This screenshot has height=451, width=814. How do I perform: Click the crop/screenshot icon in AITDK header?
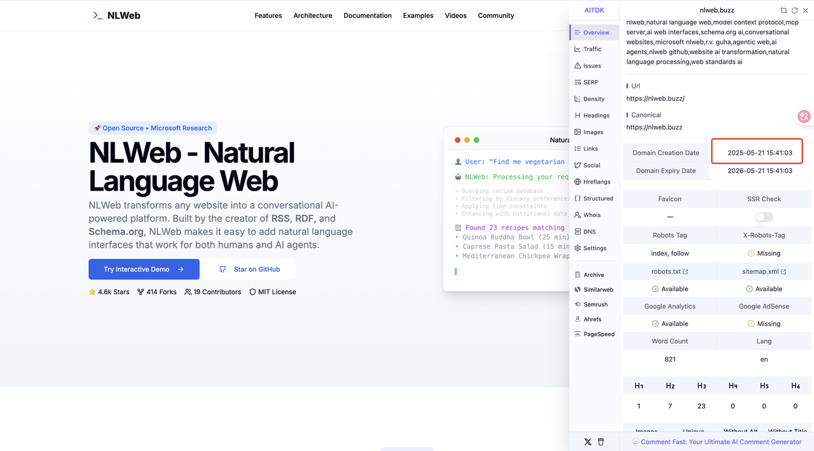(x=783, y=11)
